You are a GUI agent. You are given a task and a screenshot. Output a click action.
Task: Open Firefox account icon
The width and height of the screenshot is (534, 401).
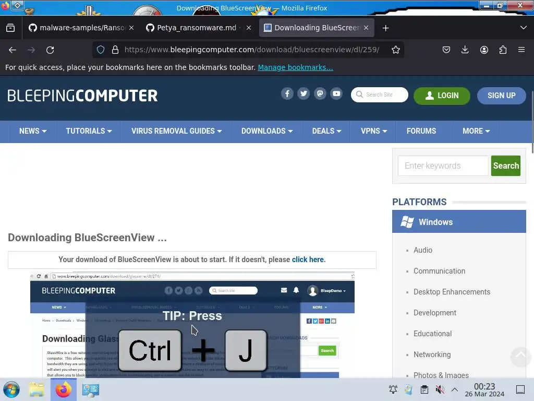point(484,50)
